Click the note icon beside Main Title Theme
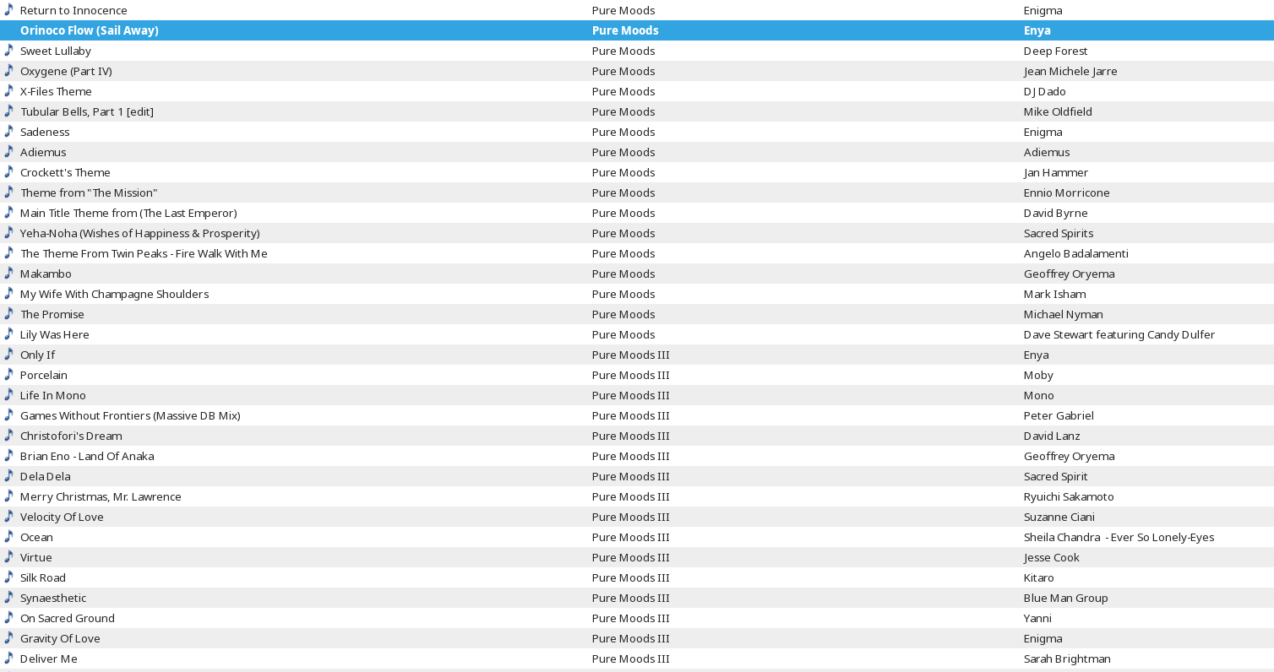 click(9, 212)
